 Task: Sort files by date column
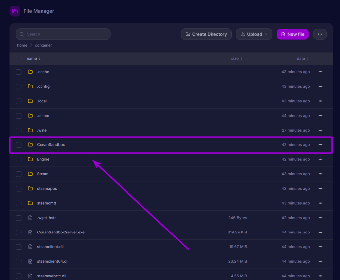click(303, 58)
